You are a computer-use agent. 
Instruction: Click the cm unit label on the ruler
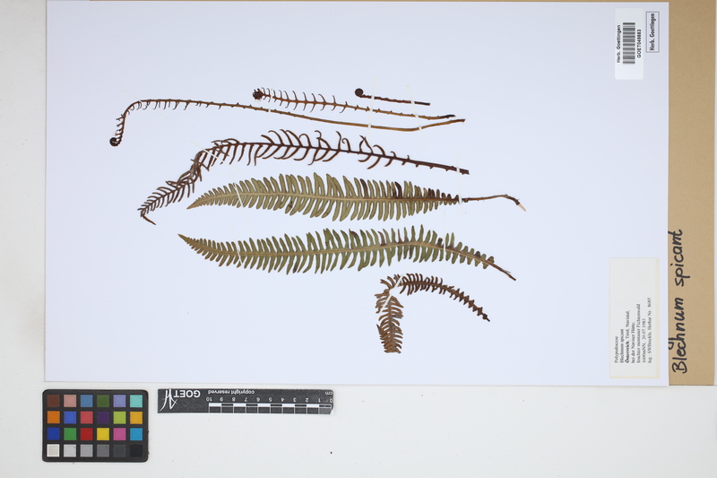pos(328,395)
